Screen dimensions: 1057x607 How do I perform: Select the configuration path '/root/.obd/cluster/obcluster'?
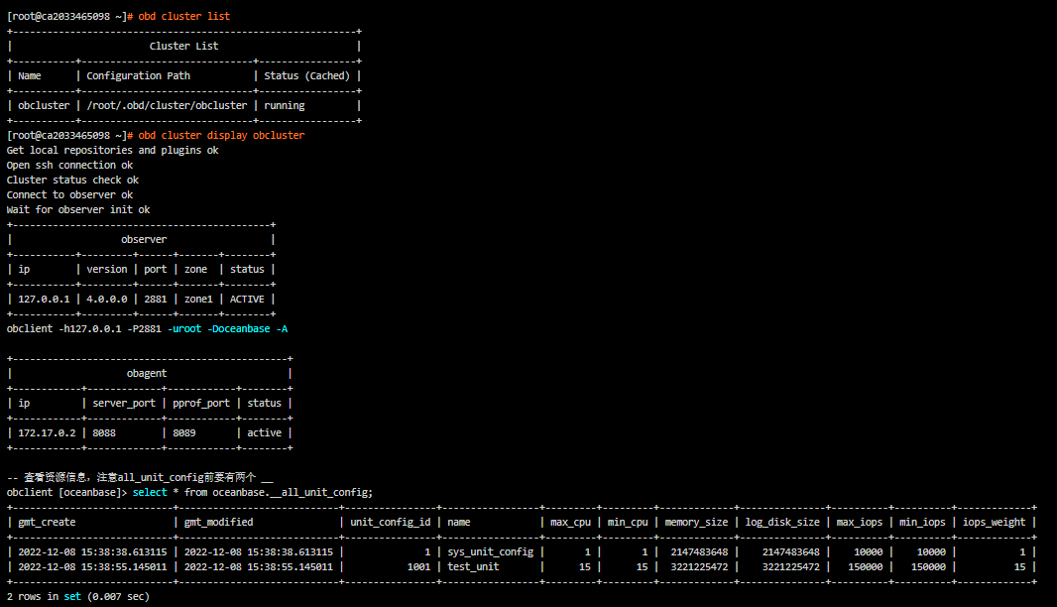point(166,104)
